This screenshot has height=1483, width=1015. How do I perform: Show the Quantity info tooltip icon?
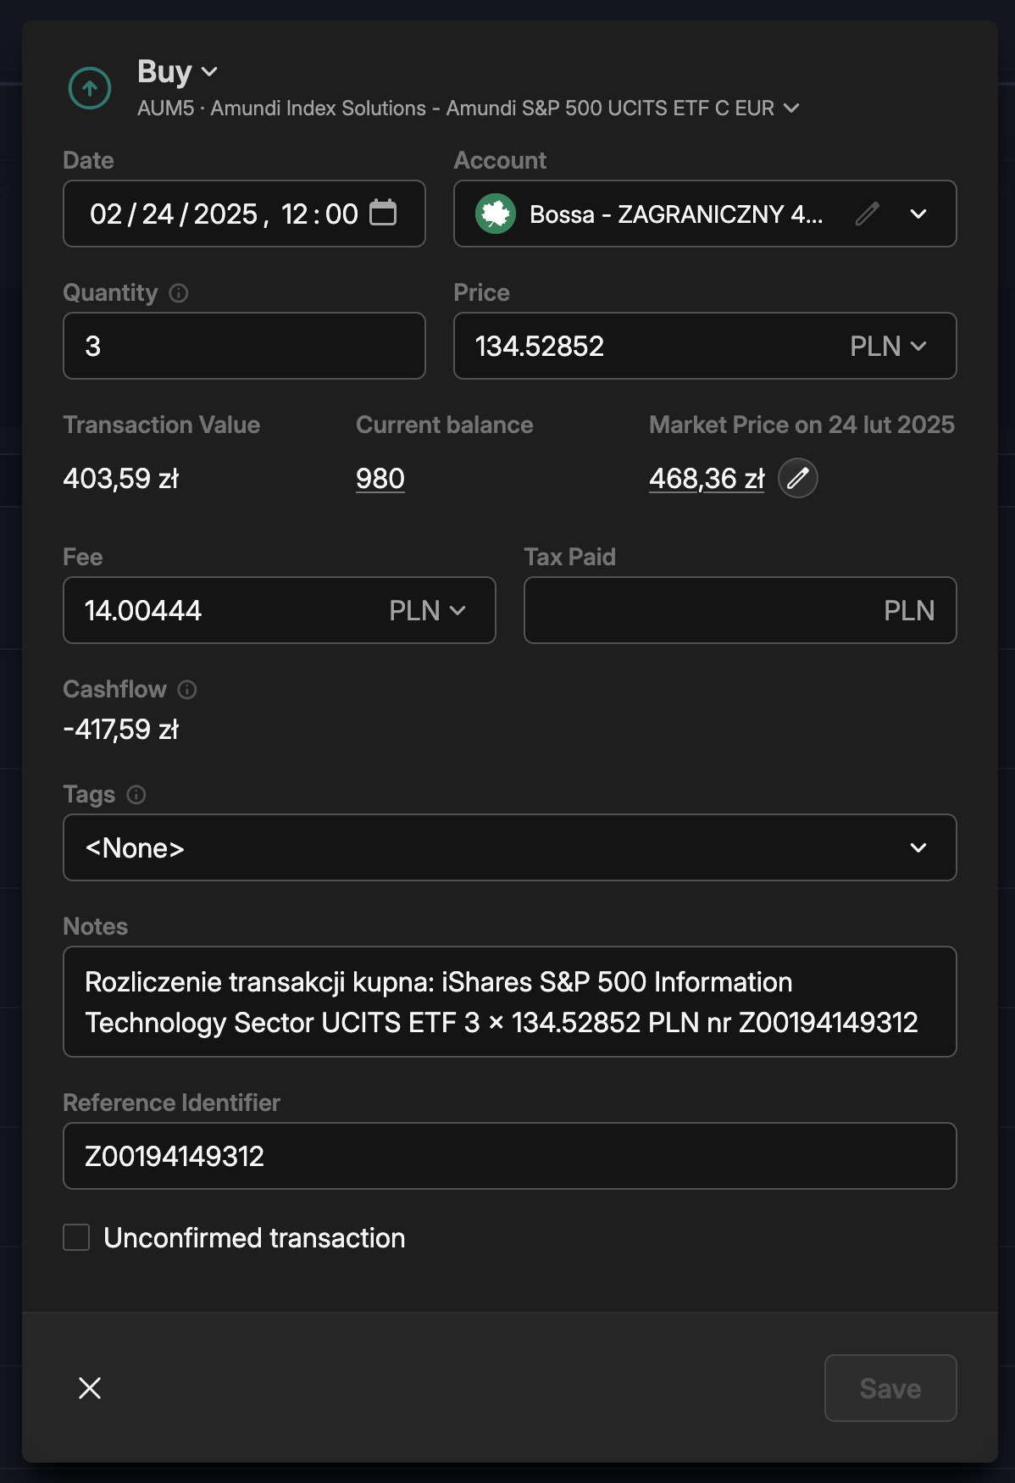pyautogui.click(x=179, y=293)
